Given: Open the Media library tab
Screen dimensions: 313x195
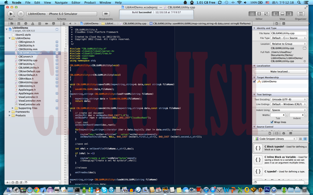Looking at the screenshot, I should [x=291, y=133].
